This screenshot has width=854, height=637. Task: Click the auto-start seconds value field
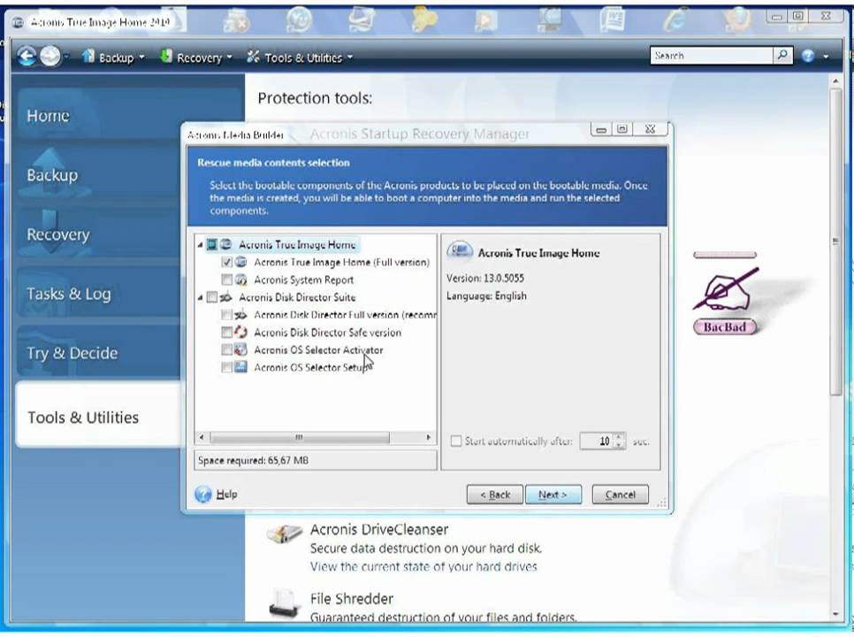(598, 441)
